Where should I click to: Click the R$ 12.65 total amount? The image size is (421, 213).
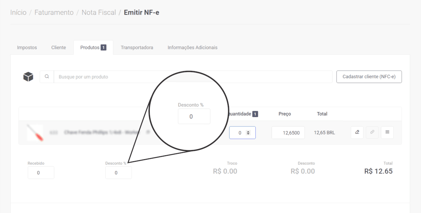click(x=379, y=171)
